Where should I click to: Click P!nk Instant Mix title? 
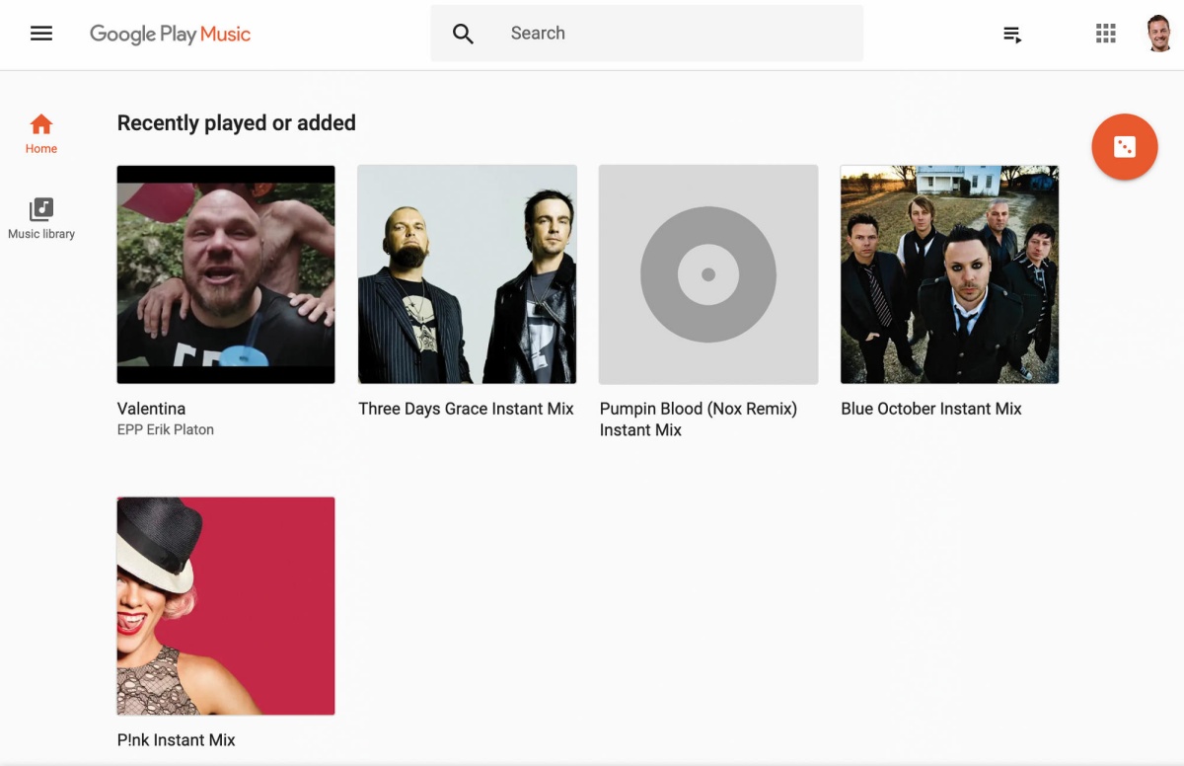[177, 740]
